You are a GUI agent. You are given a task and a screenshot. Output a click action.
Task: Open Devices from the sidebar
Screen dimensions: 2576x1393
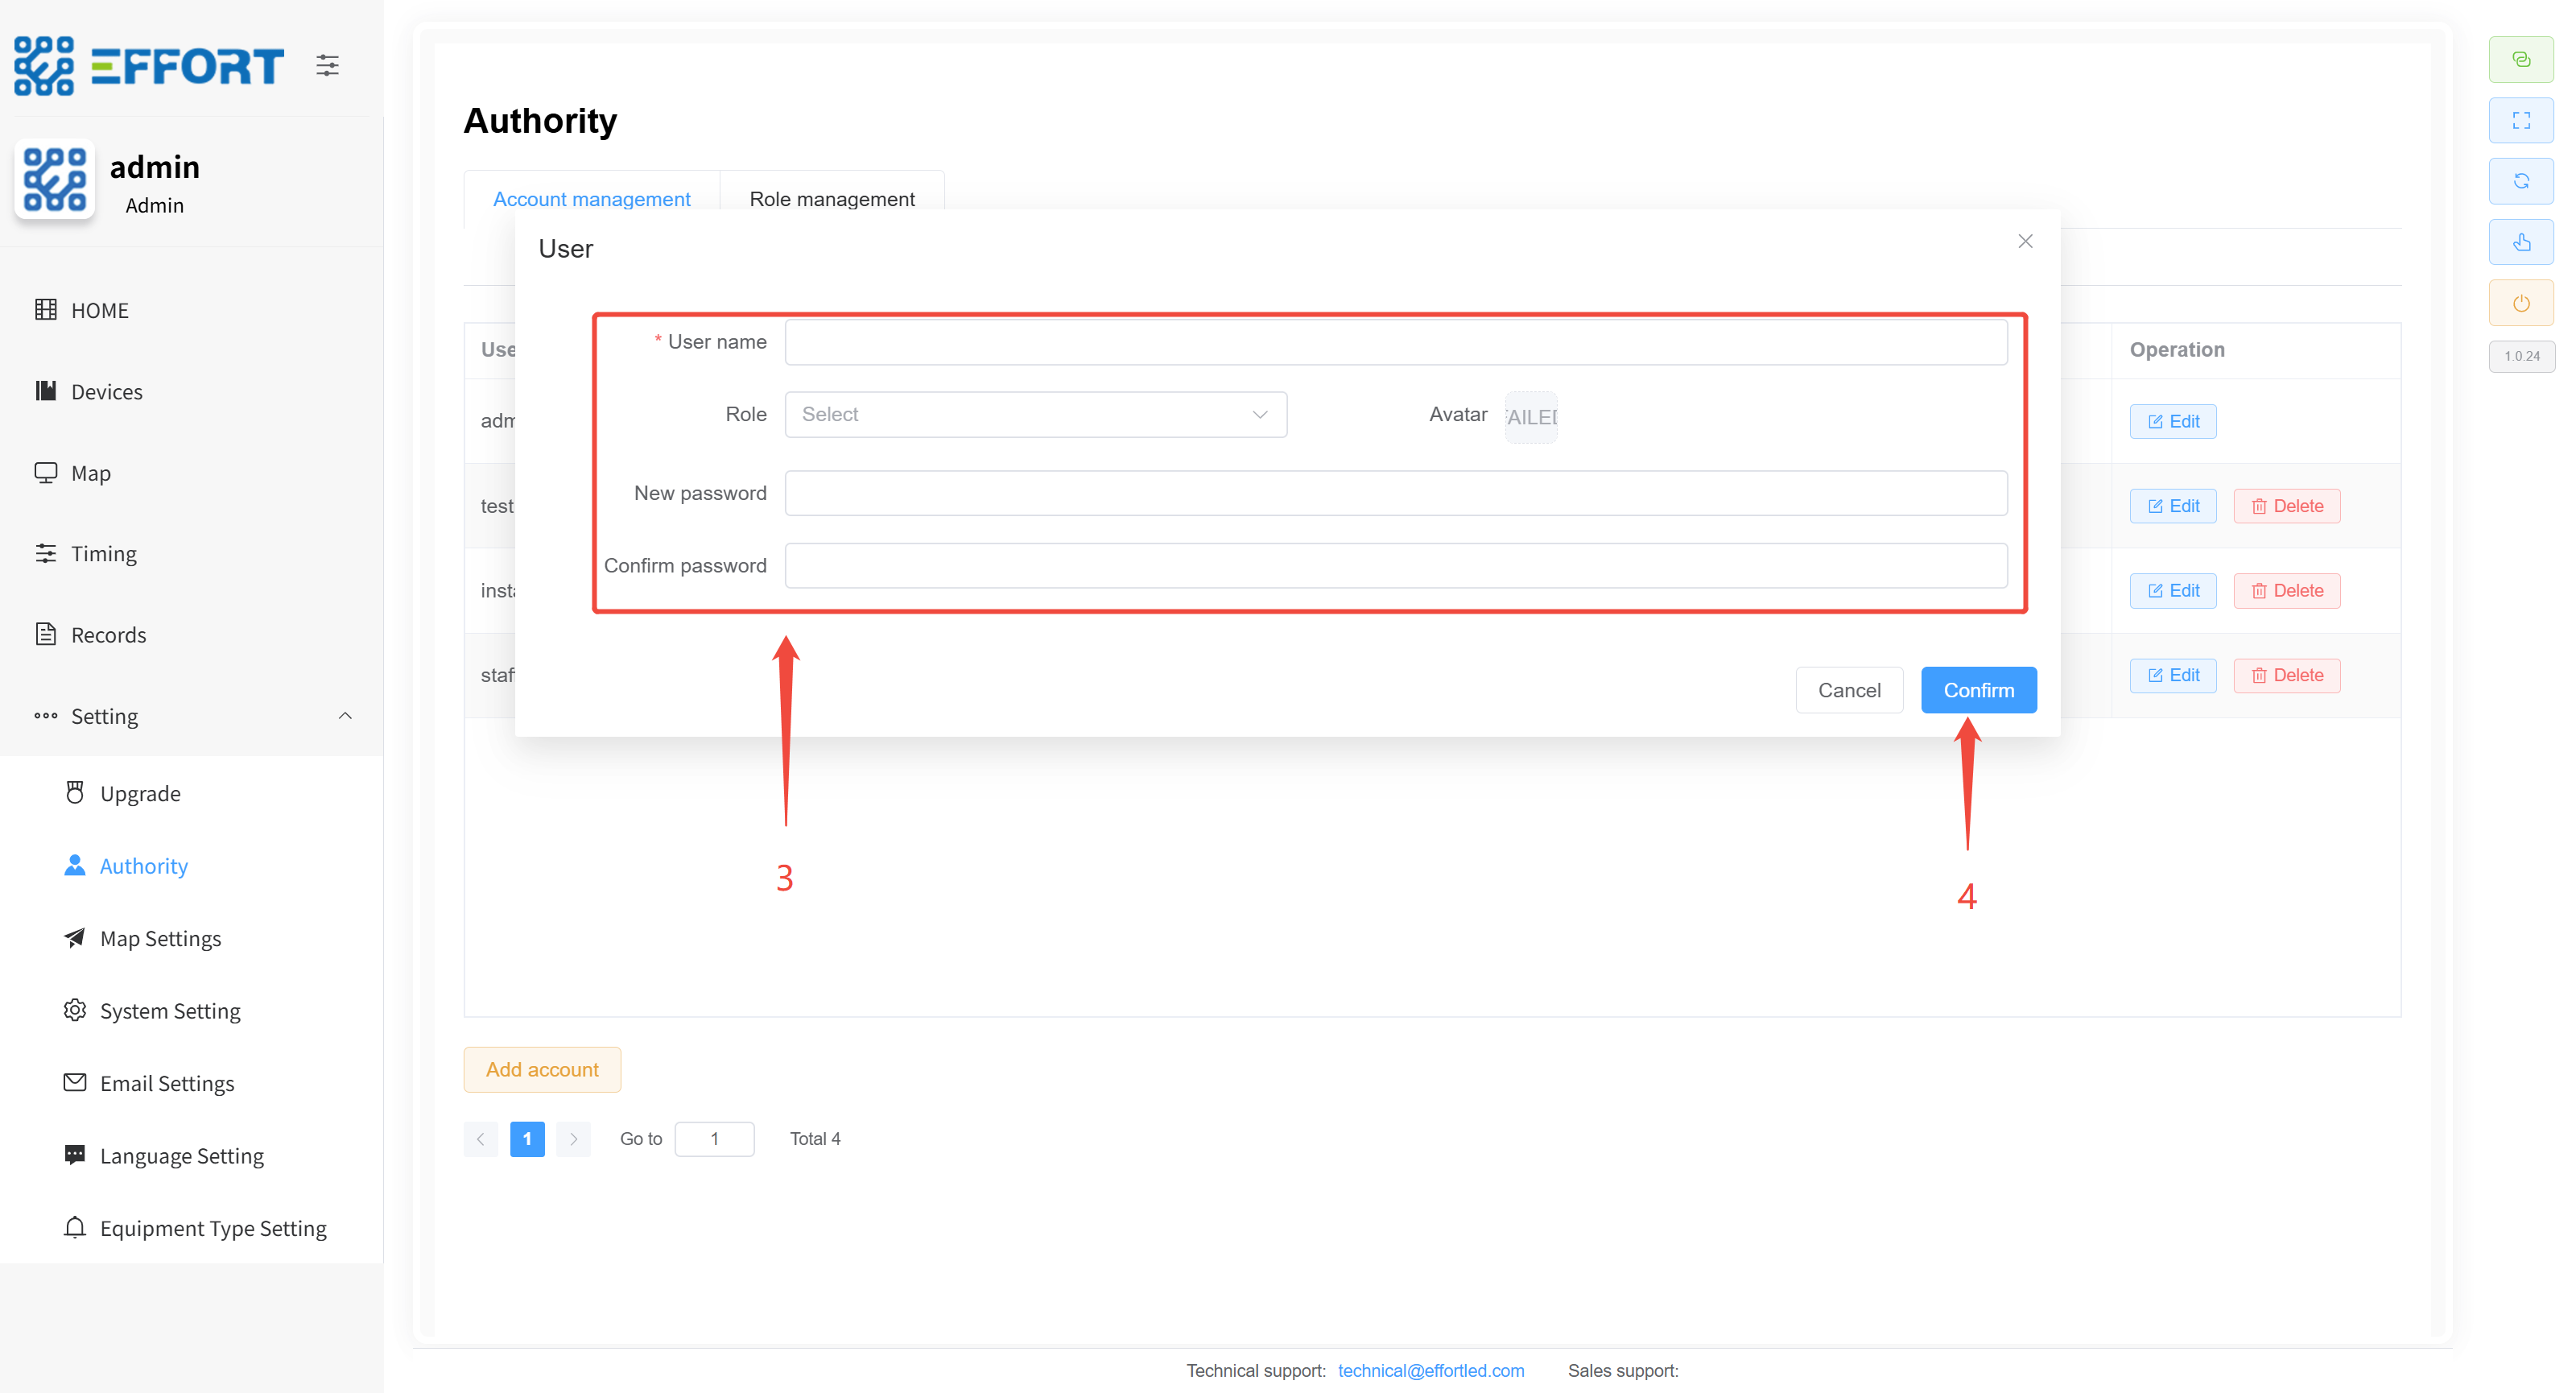point(106,392)
